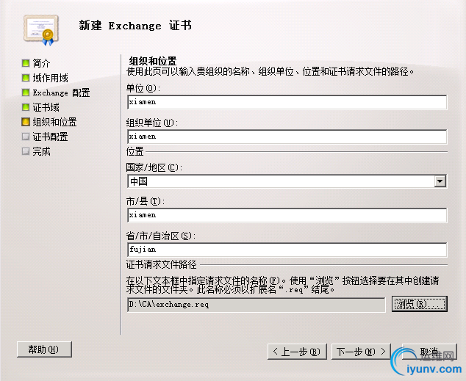Screen dimensions: 466x381
Task: Select the 证书域 wizard step
Action: (46, 107)
